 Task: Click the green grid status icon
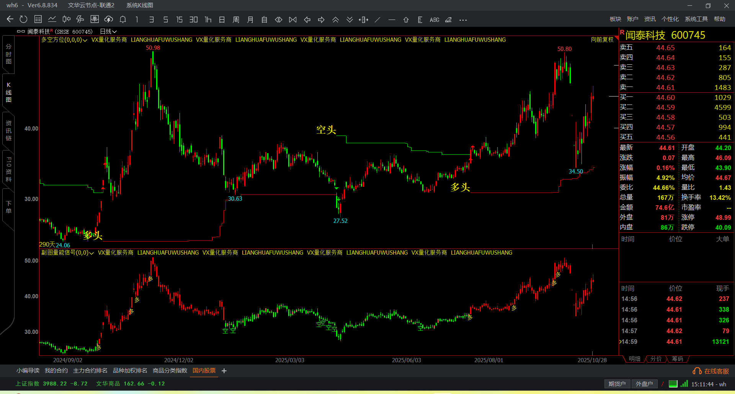click(673, 384)
